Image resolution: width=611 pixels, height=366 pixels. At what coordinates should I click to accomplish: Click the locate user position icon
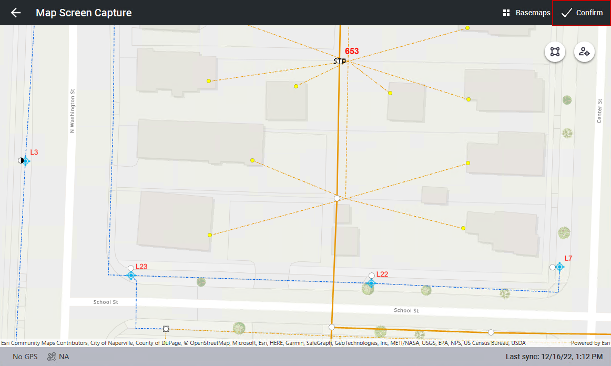pyautogui.click(x=584, y=52)
